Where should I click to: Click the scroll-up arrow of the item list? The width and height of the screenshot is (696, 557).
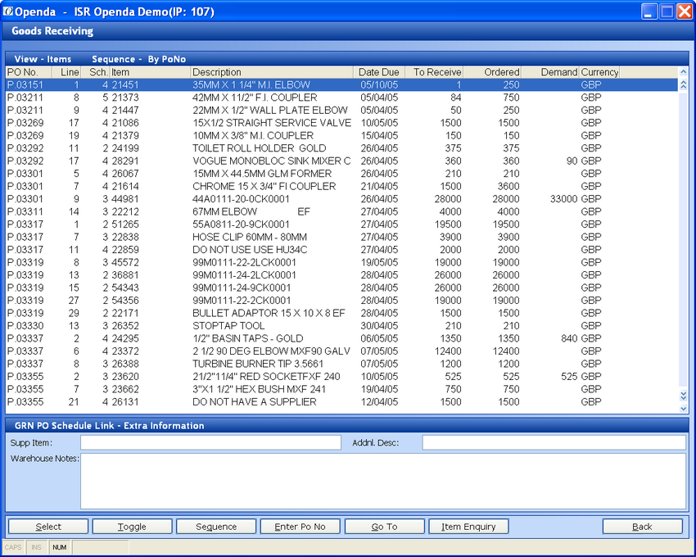click(x=683, y=71)
